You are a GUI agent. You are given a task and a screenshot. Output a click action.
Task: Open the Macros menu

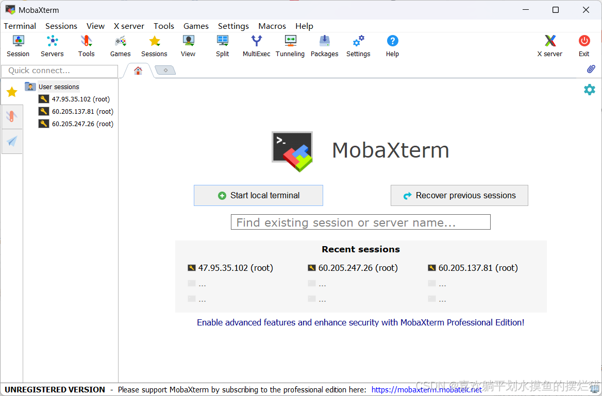tap(272, 26)
